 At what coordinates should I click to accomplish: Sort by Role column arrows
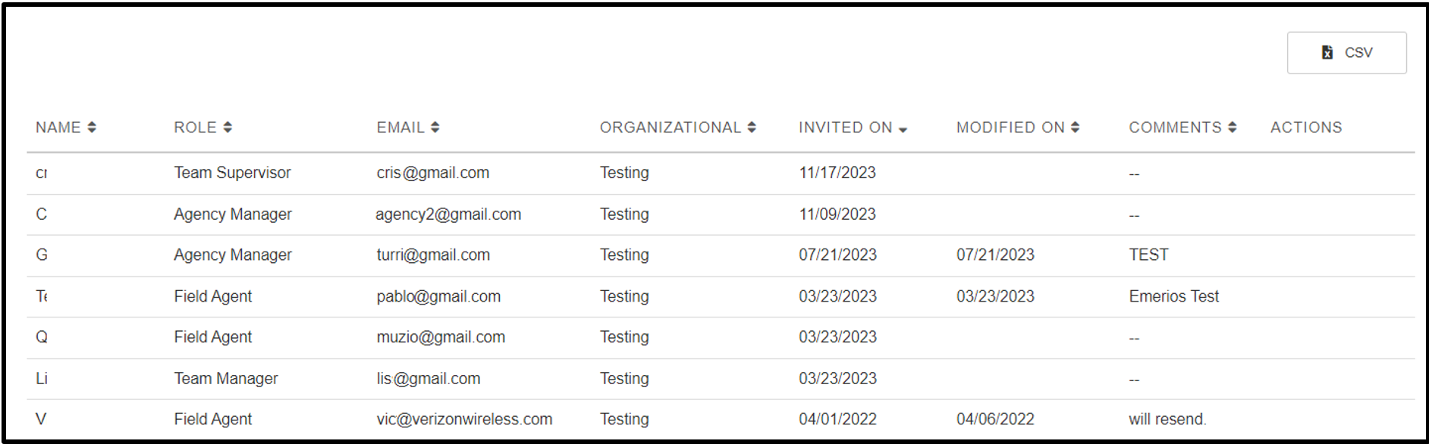(x=228, y=127)
